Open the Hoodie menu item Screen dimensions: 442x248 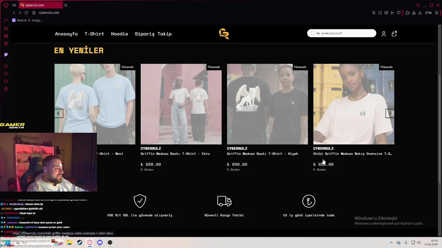[x=119, y=34]
